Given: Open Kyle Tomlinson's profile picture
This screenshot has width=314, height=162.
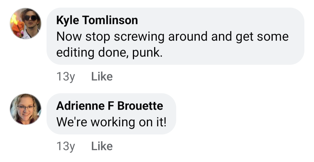Looking at the screenshot, I should click(25, 24).
